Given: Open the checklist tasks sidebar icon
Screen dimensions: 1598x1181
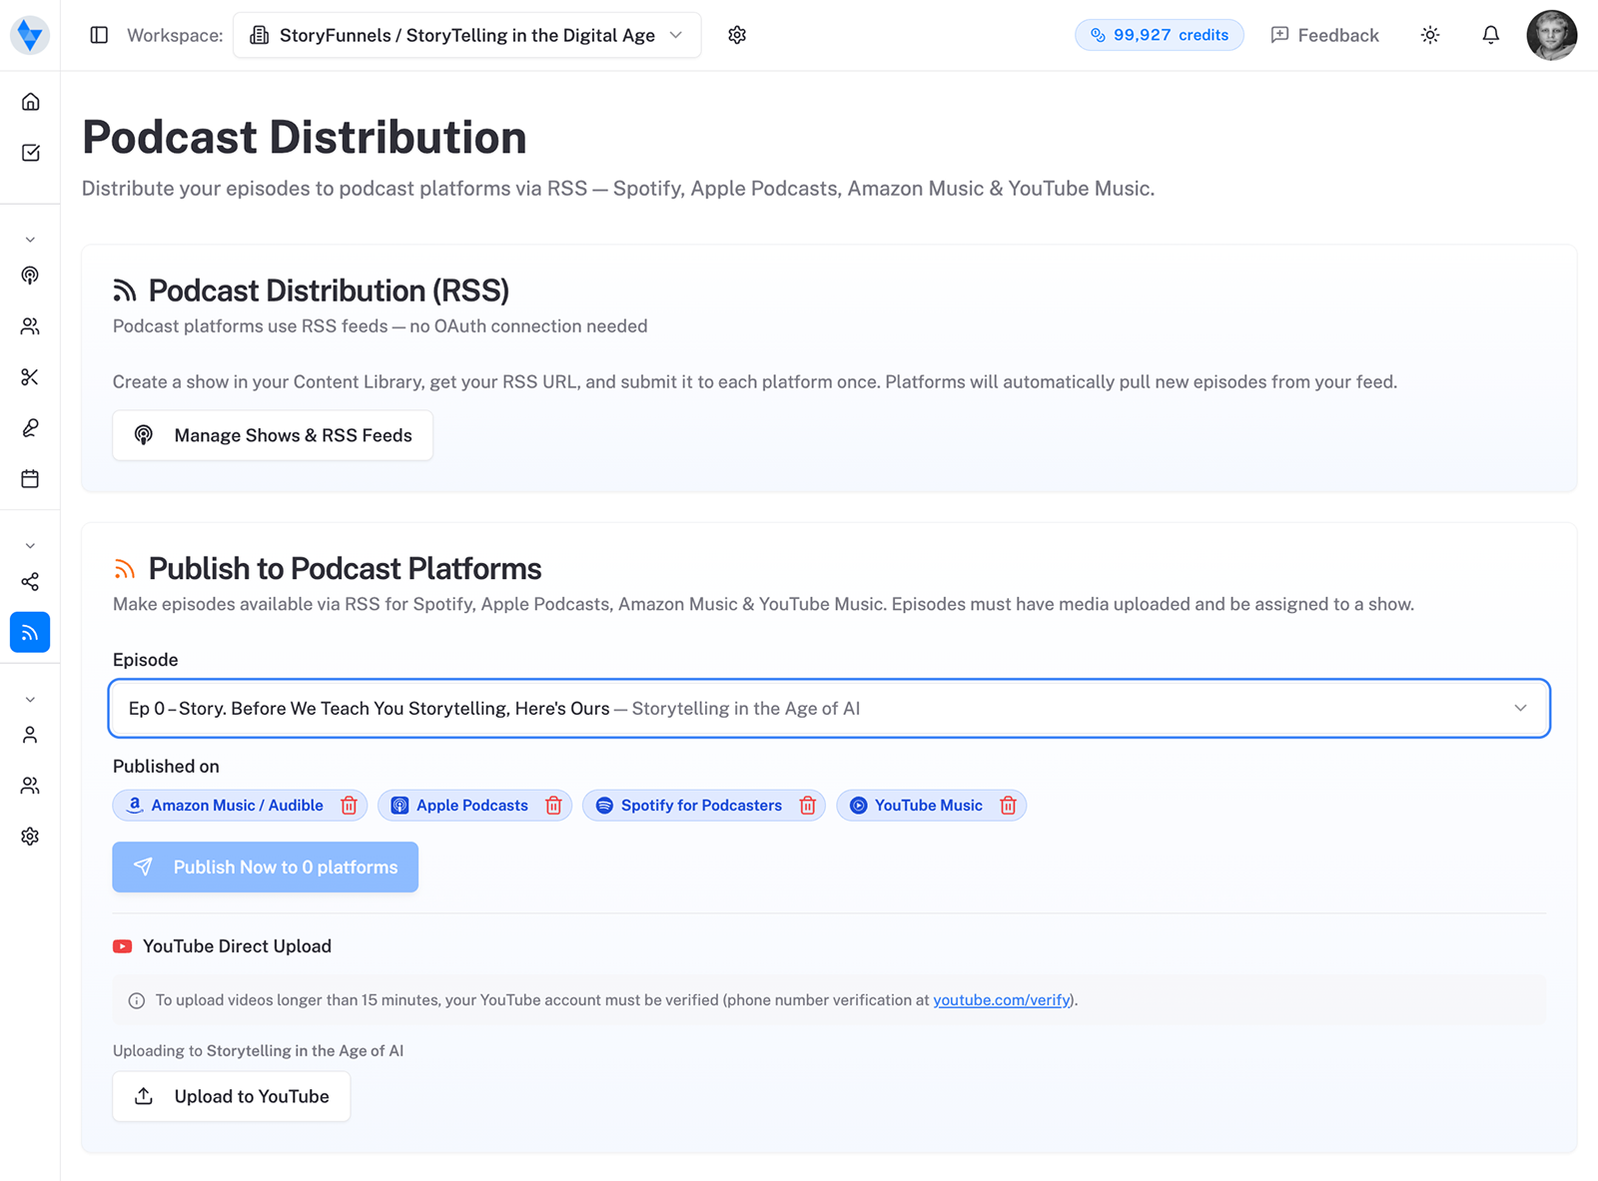Looking at the screenshot, I should point(30,153).
